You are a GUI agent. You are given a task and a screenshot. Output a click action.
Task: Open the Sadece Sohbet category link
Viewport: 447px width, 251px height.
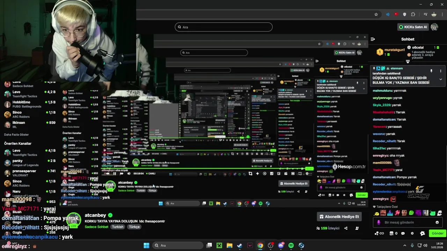point(96,227)
